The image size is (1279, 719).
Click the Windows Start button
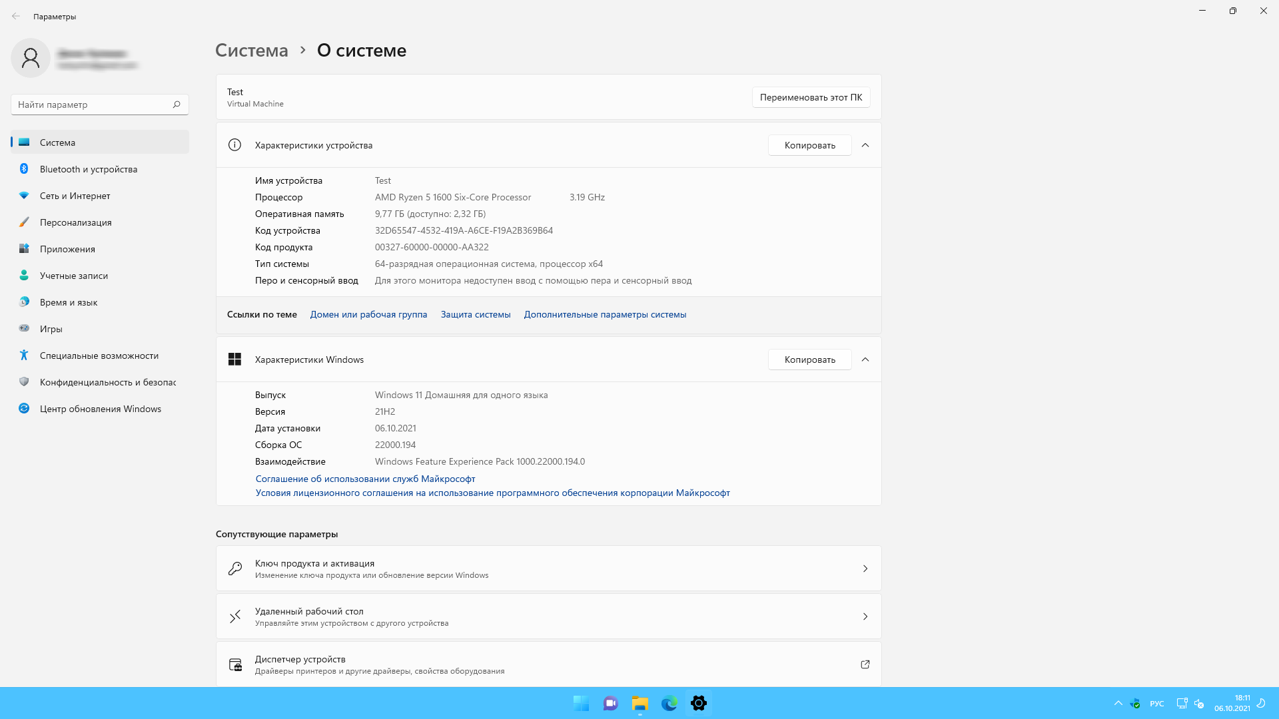(x=581, y=703)
